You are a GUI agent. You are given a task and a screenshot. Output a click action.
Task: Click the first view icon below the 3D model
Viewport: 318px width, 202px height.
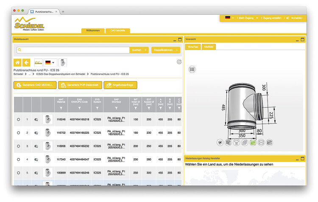coord(220,143)
